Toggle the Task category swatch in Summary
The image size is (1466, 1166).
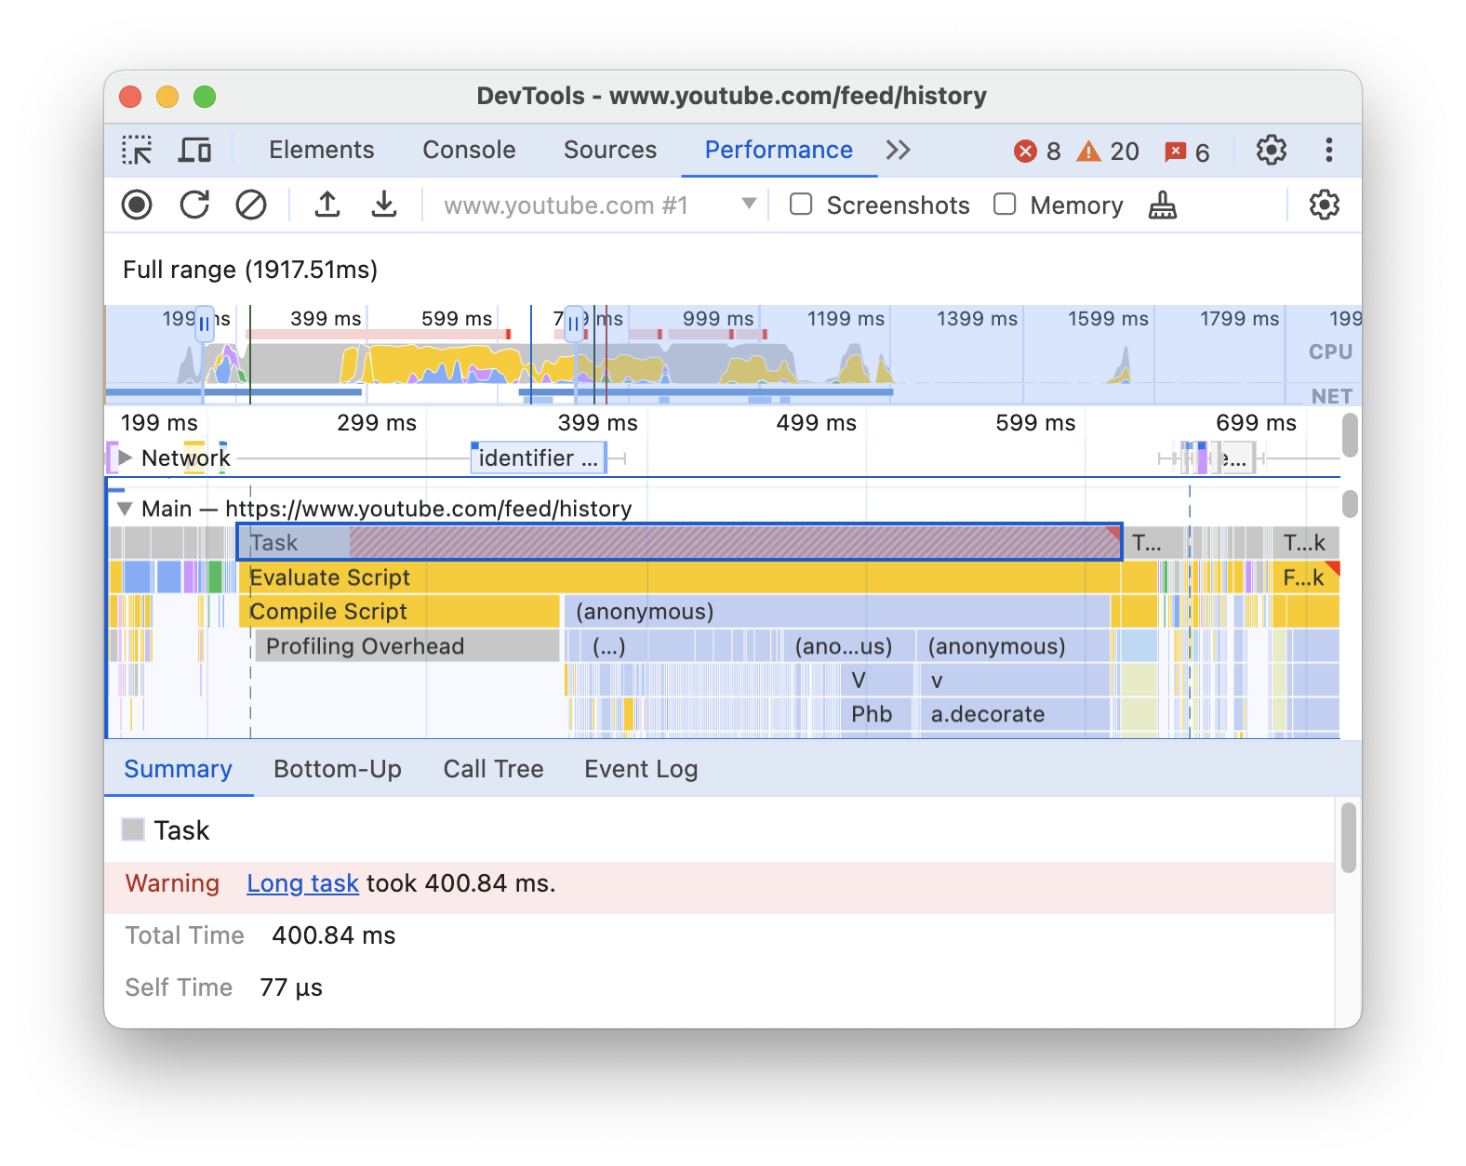click(133, 829)
